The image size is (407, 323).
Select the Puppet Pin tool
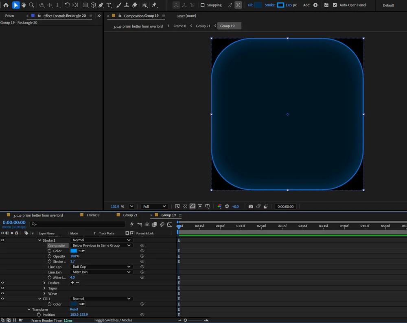click(x=154, y=5)
